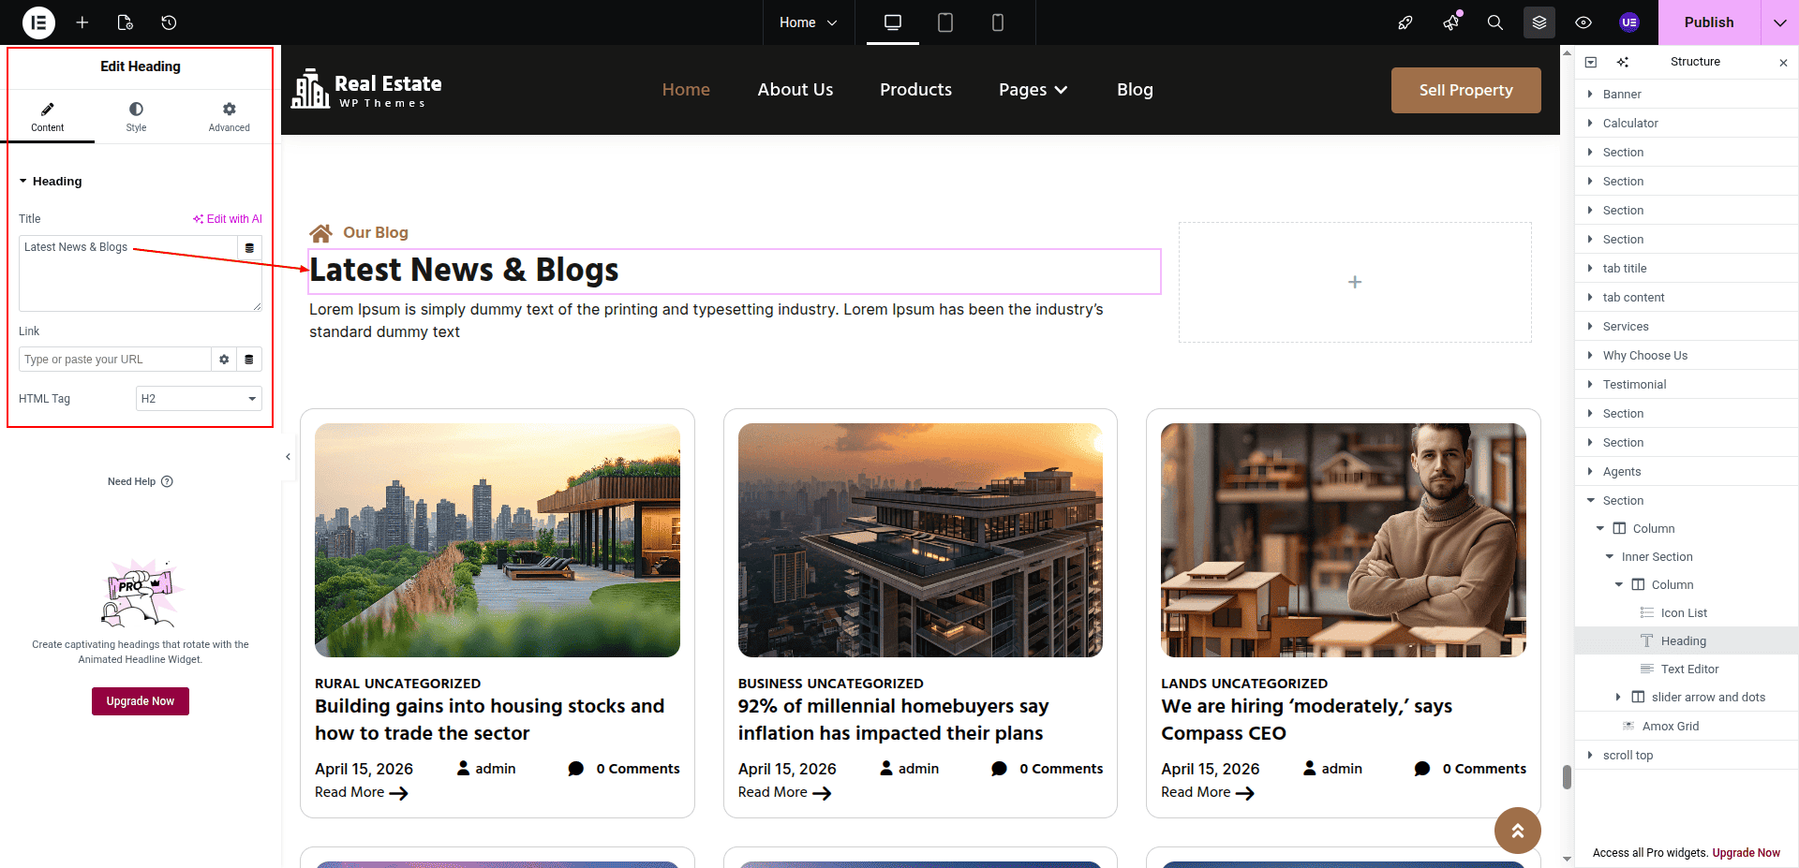The width and height of the screenshot is (1799, 868).
Task: Toggle the preview changes eye icon
Action: click(1583, 22)
